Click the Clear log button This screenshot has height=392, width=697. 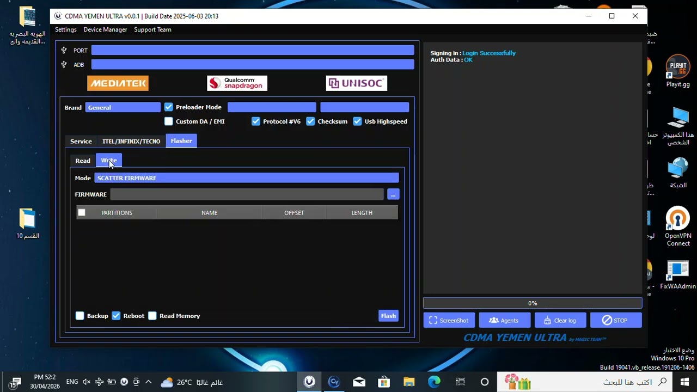click(x=560, y=320)
